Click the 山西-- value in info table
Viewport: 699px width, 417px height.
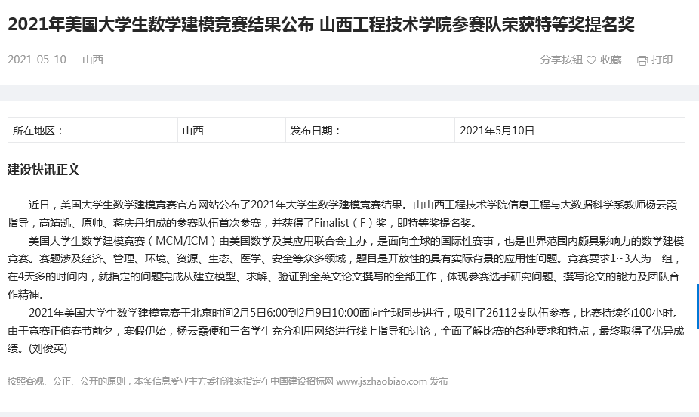click(197, 130)
